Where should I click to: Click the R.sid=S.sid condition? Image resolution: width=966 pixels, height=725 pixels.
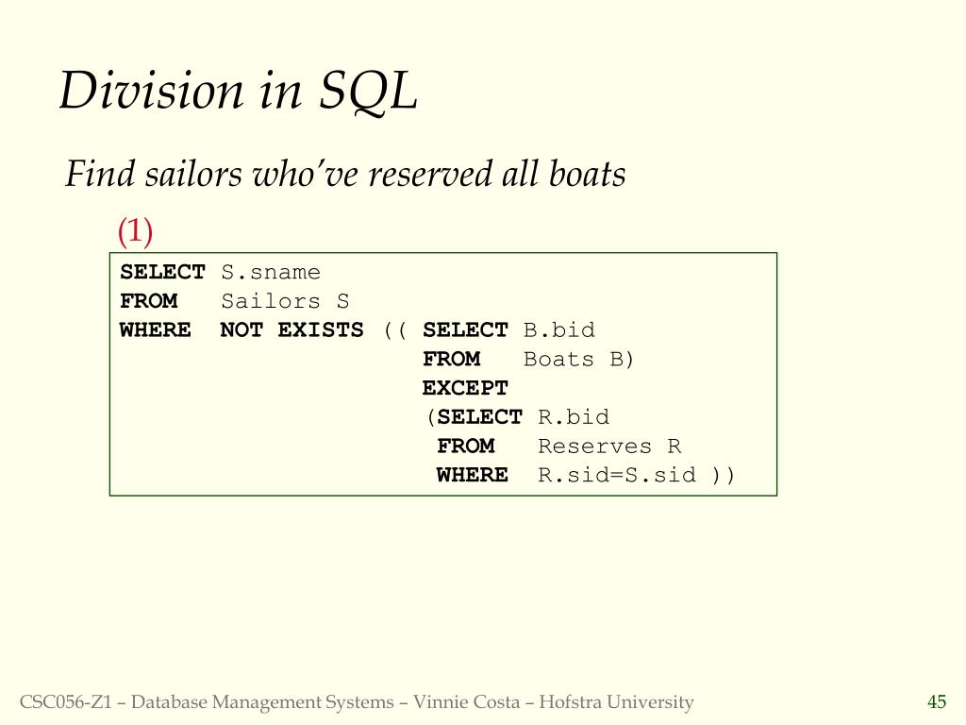617,475
